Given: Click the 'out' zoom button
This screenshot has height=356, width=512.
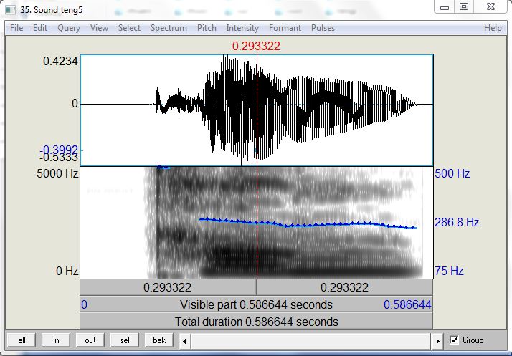Looking at the screenshot, I should pyautogui.click(x=90, y=340).
